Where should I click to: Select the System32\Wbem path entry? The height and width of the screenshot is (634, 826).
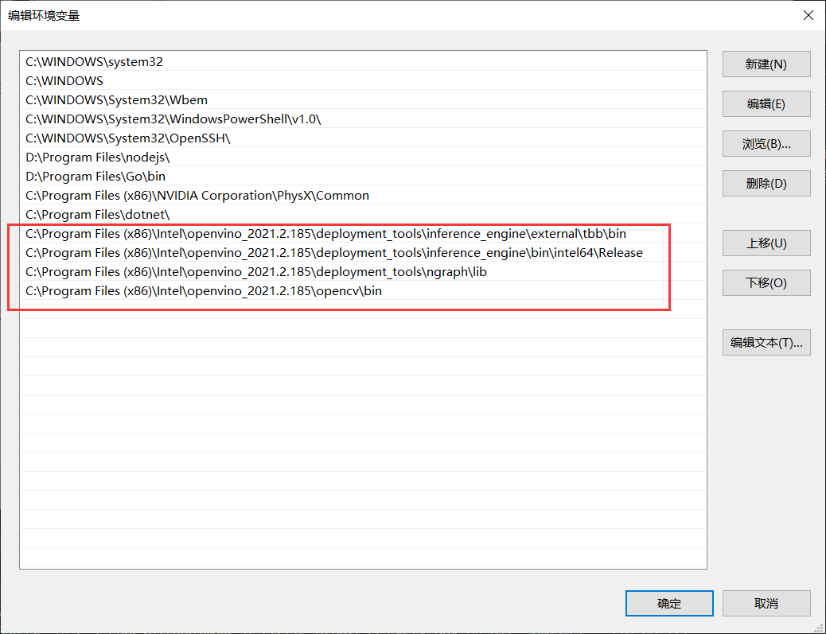pos(116,100)
